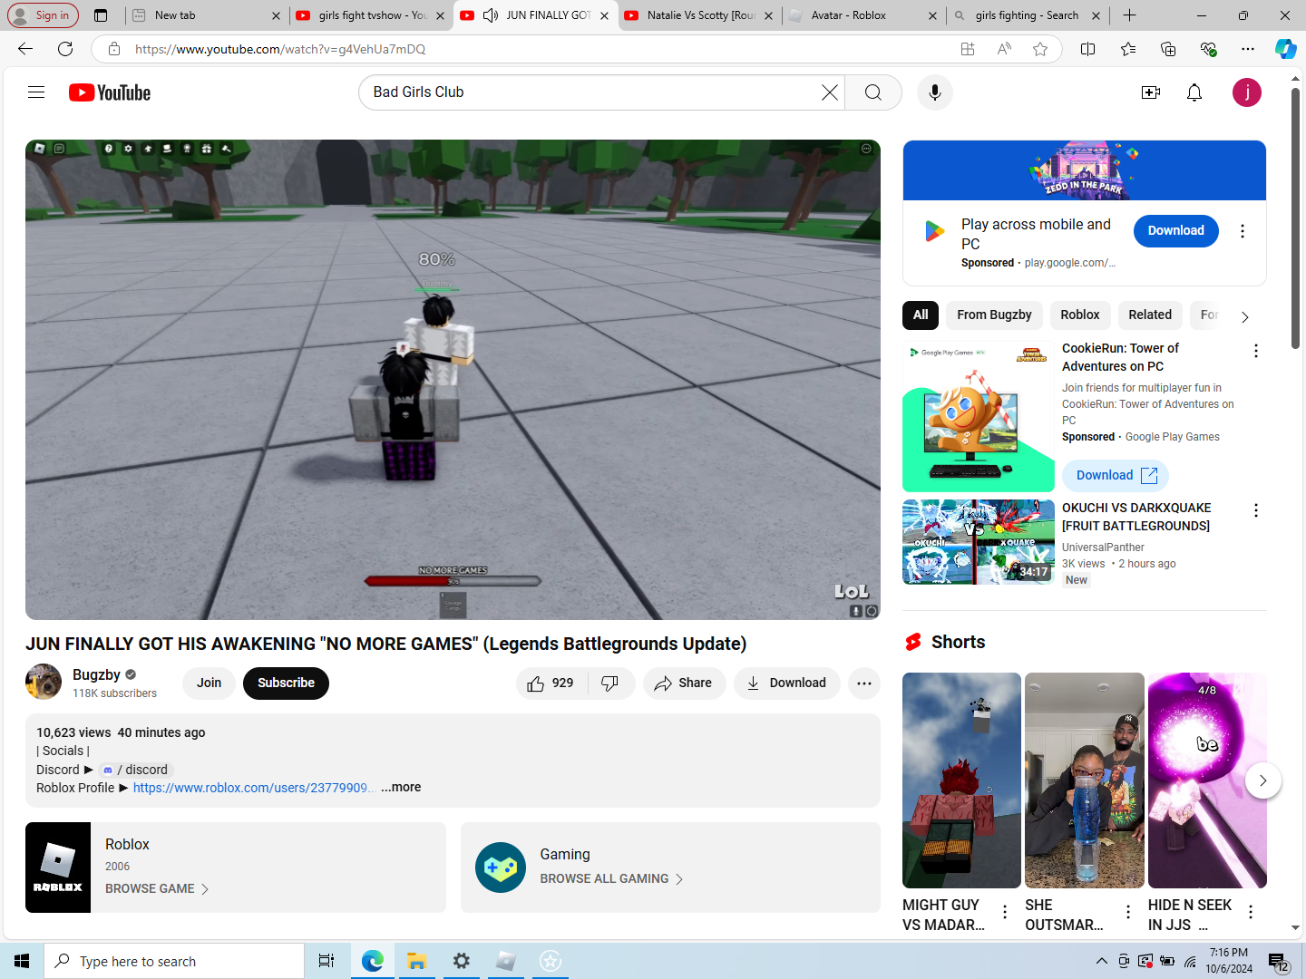This screenshot has height=979, width=1306.
Task: Click the sponsored ad Download button
Action: (1175, 231)
